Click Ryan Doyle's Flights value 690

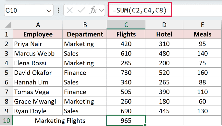tap(126, 111)
